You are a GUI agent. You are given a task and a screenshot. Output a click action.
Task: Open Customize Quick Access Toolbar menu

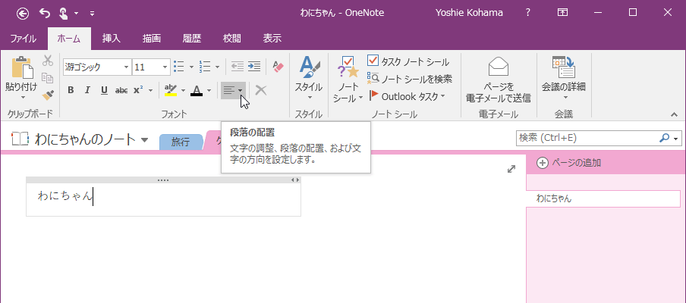92,14
